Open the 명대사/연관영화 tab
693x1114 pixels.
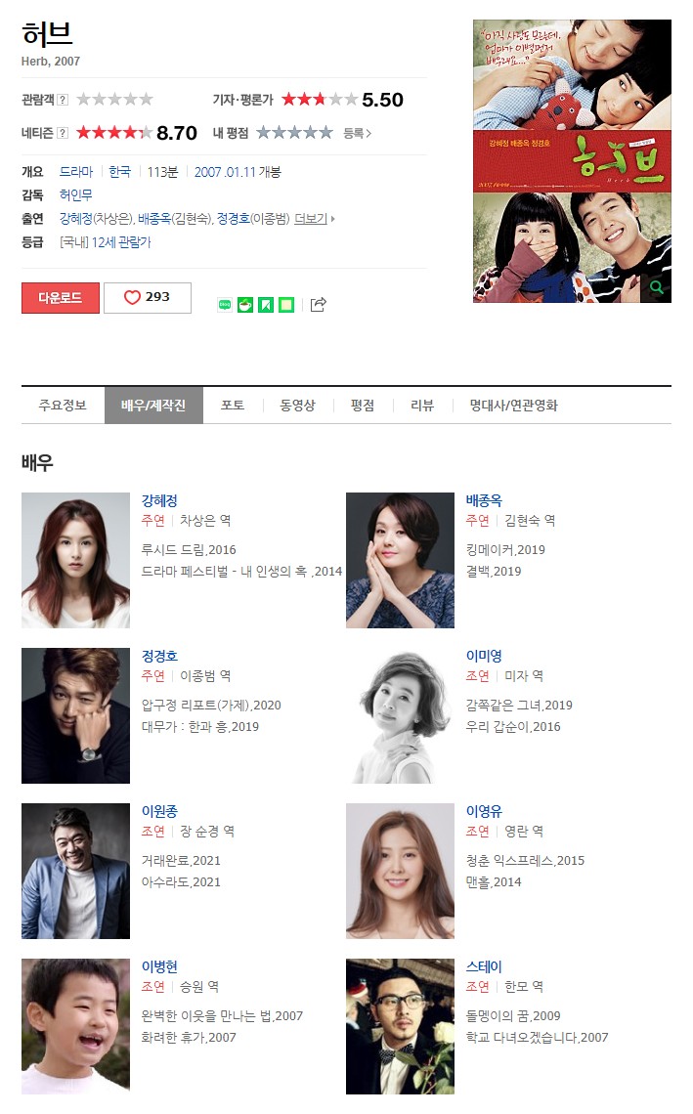[514, 405]
